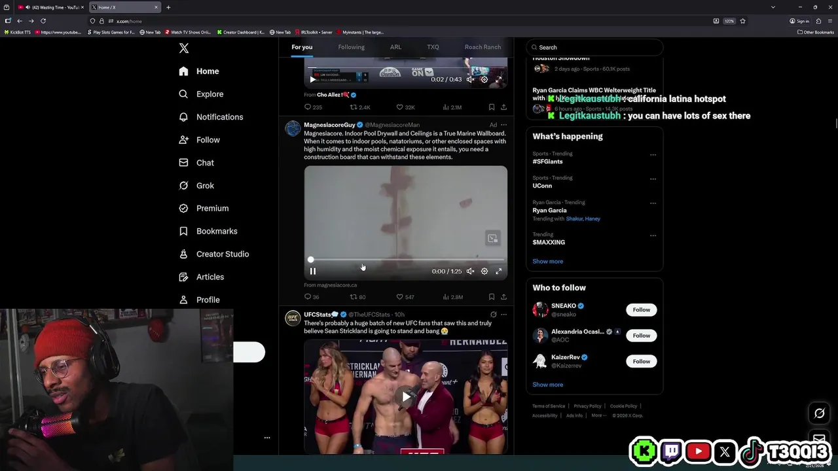The width and height of the screenshot is (838, 471).
Task: Pause the Magnesiacore ad video
Action: [313, 271]
